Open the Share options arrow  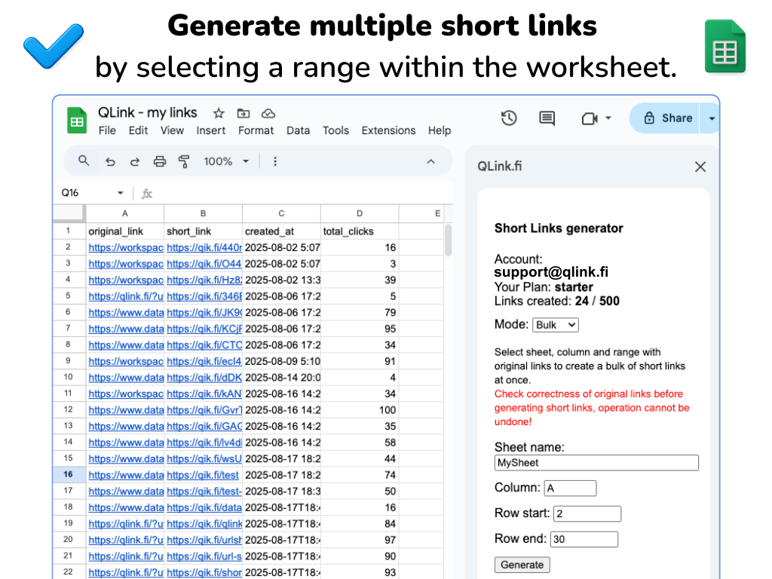[x=712, y=118]
